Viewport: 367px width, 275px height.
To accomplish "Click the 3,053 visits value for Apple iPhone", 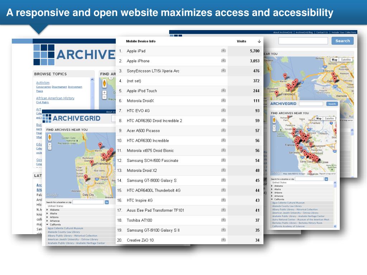I will tap(255, 61).
